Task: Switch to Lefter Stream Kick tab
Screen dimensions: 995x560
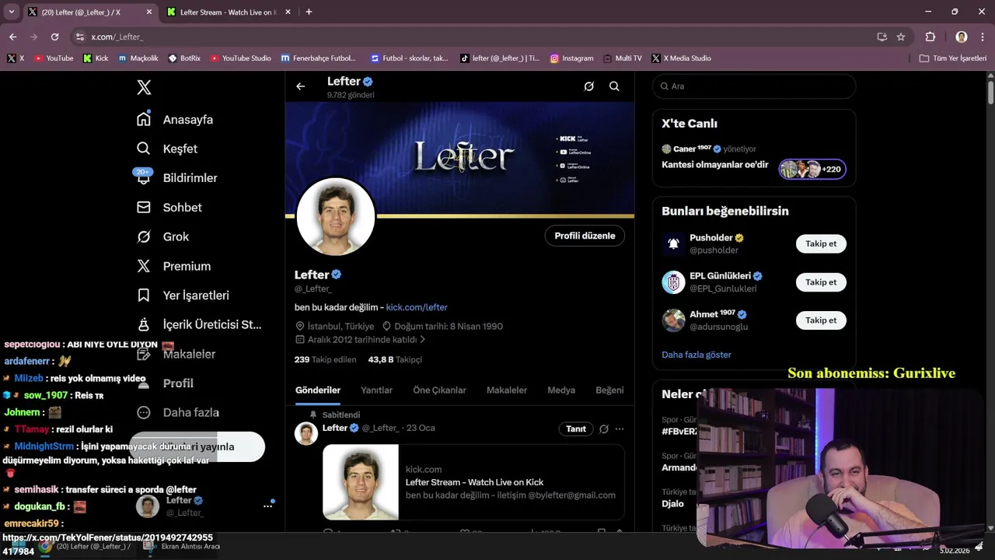Action: 229,12
